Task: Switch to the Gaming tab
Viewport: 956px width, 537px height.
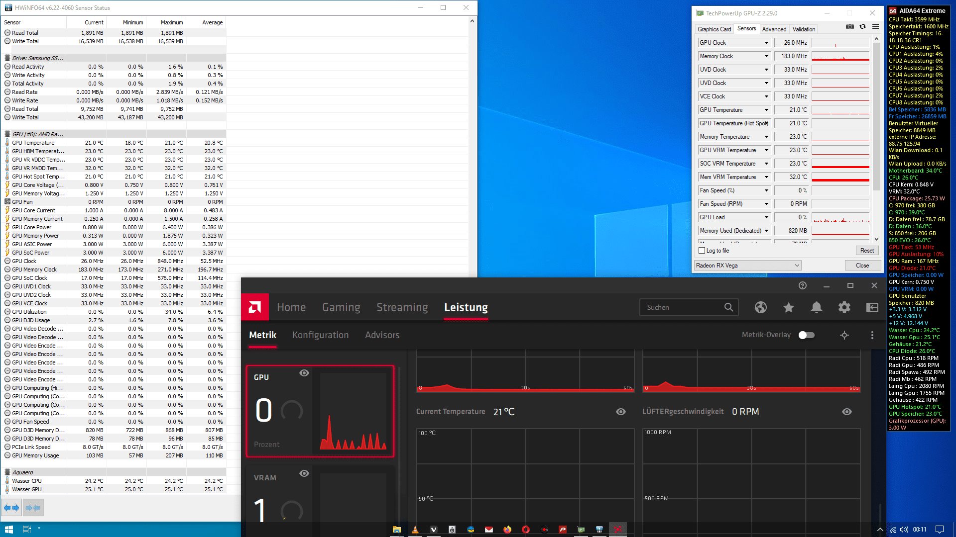Action: click(x=341, y=308)
